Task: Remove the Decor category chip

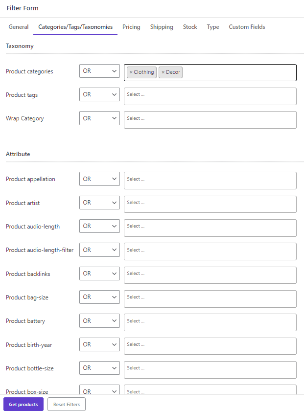Action: tap(164, 72)
